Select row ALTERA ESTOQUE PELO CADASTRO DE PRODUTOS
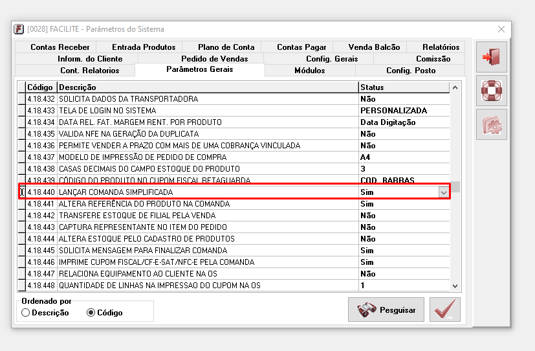This screenshot has width=535, height=351. pos(234,239)
